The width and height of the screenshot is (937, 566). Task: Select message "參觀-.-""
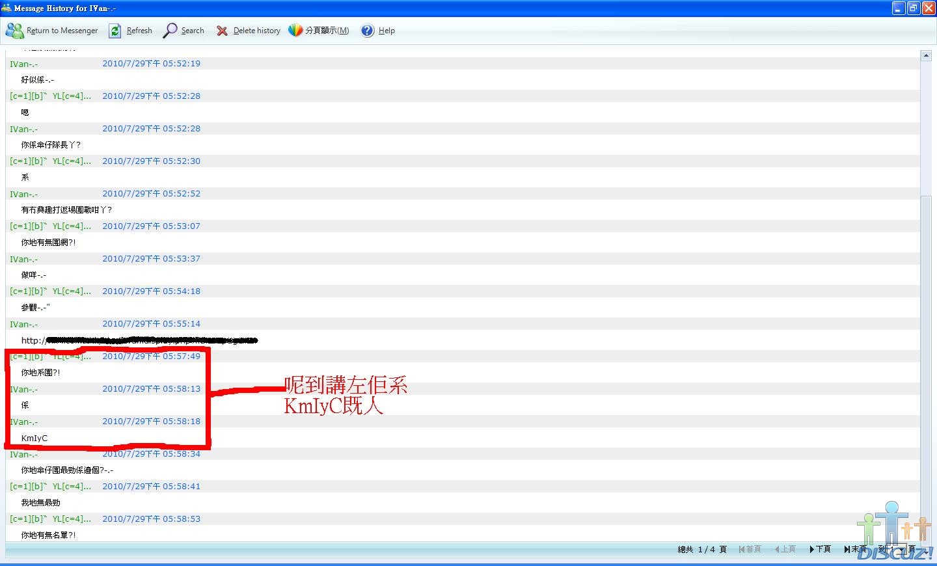coord(36,308)
